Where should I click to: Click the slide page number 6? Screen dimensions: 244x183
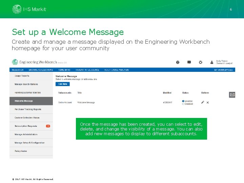[x=231, y=9]
